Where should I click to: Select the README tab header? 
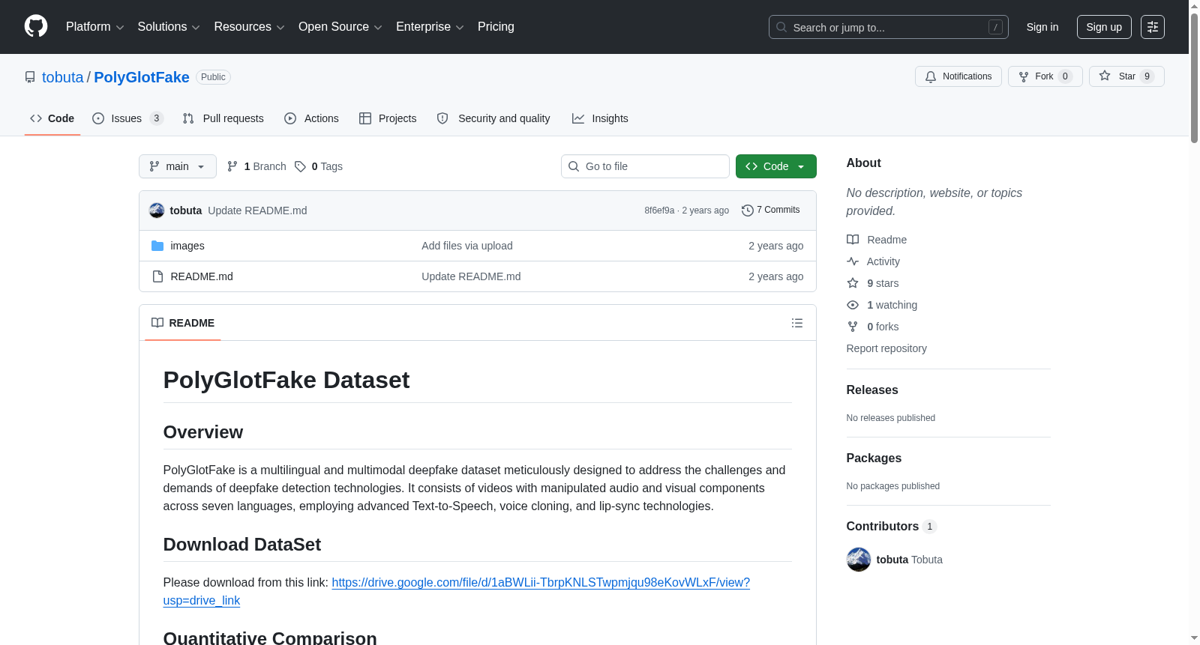(x=183, y=323)
